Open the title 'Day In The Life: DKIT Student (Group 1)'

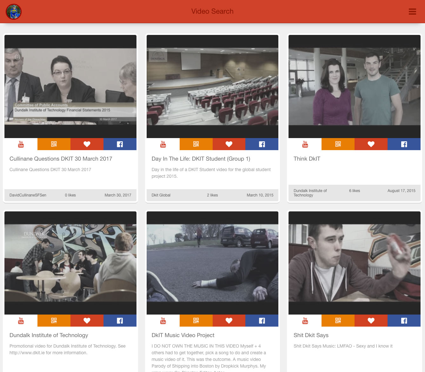(x=201, y=159)
